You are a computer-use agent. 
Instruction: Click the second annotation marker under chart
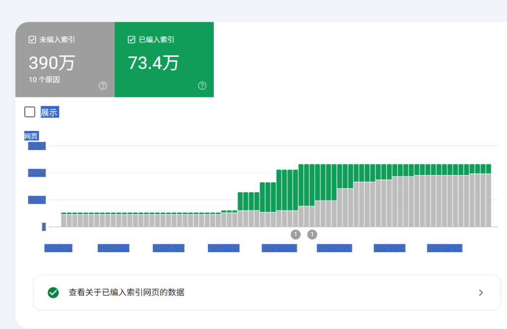tap(312, 234)
